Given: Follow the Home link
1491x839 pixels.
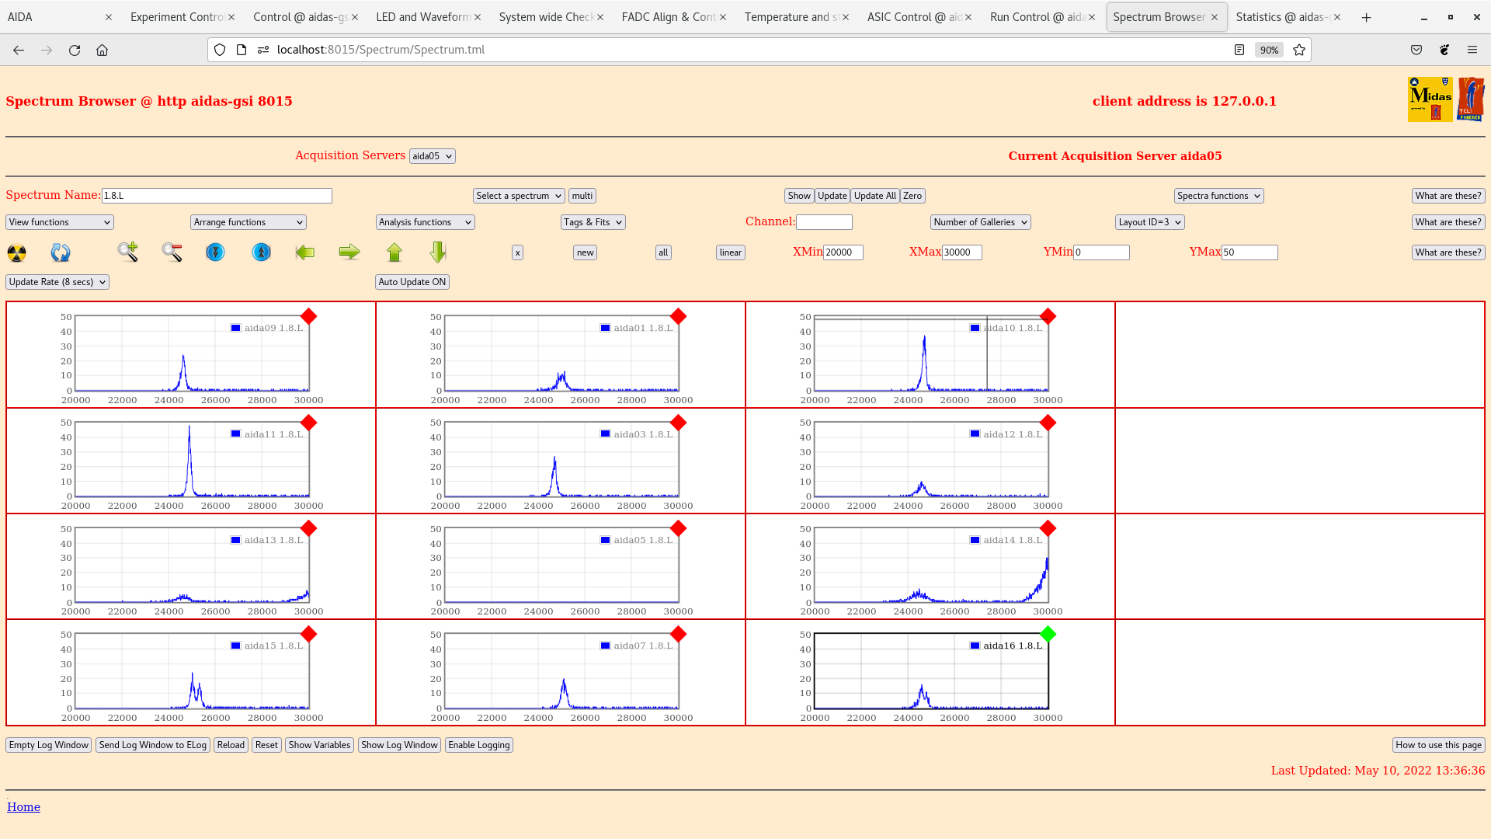Looking at the screenshot, I should pos(23,807).
